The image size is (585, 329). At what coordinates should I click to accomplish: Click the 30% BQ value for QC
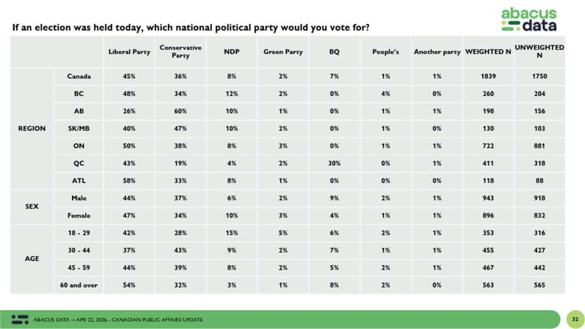(334, 163)
